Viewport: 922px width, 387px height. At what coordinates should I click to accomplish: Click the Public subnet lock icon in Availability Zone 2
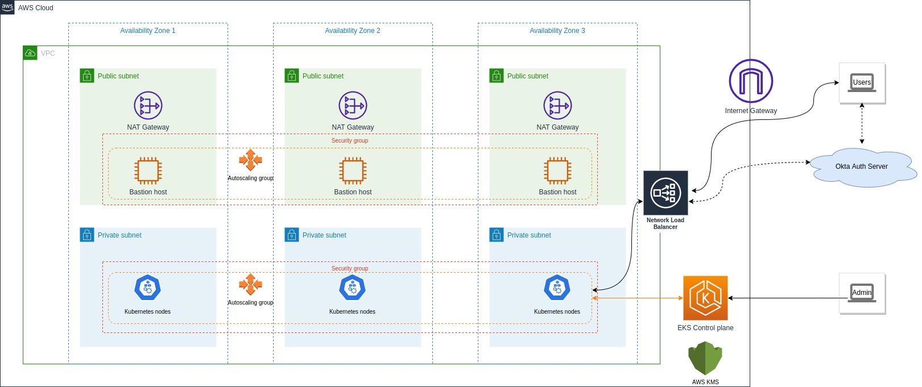[292, 76]
